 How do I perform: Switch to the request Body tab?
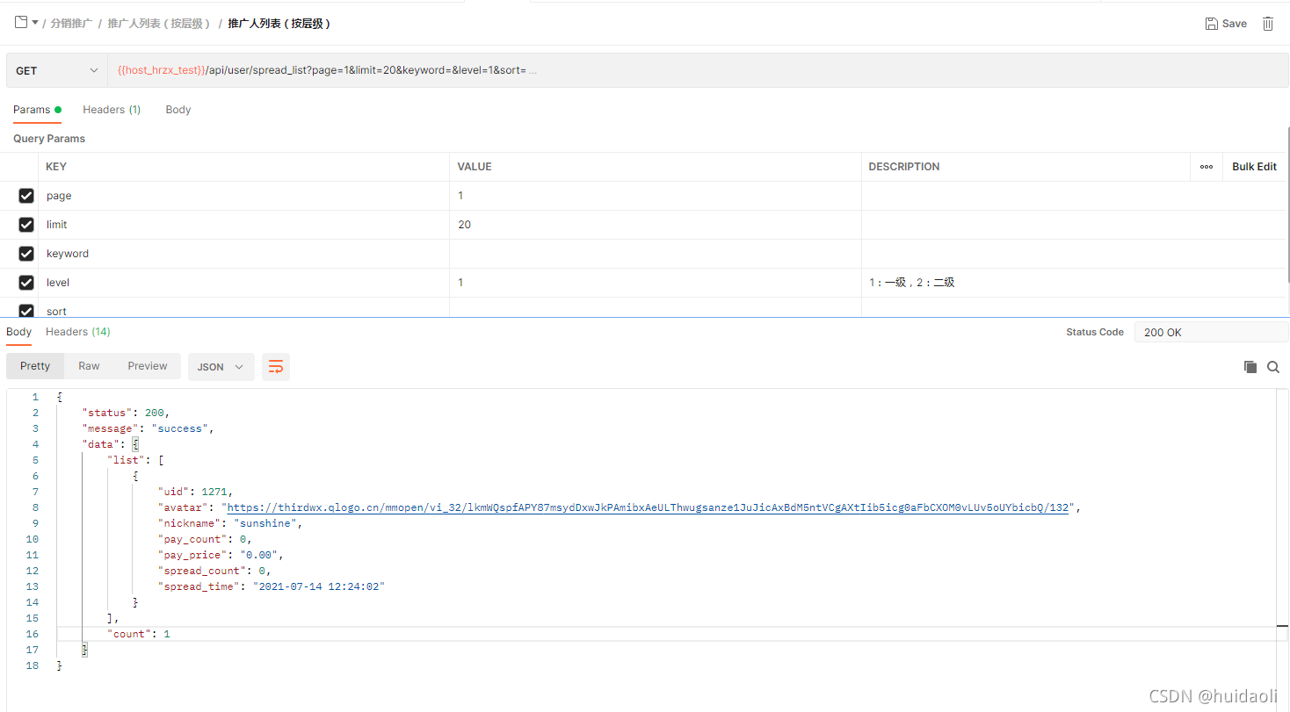point(178,110)
